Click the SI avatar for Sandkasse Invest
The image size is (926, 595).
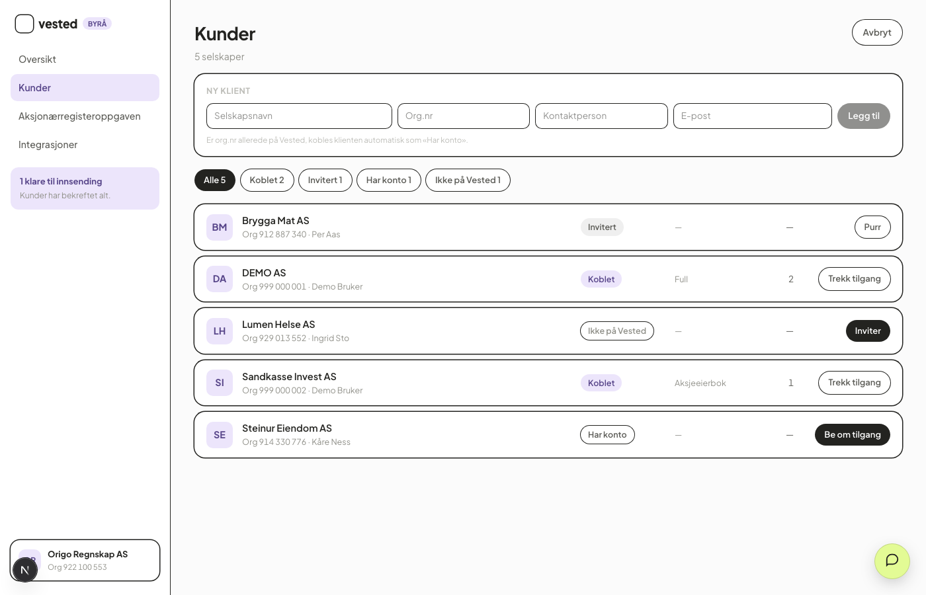pyautogui.click(x=220, y=383)
